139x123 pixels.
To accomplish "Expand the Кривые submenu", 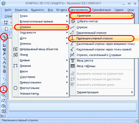I will [x=40, y=60].
